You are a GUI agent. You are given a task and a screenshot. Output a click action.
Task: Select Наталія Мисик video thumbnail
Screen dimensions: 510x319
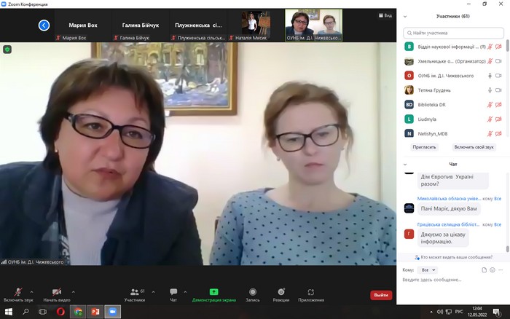(256, 25)
